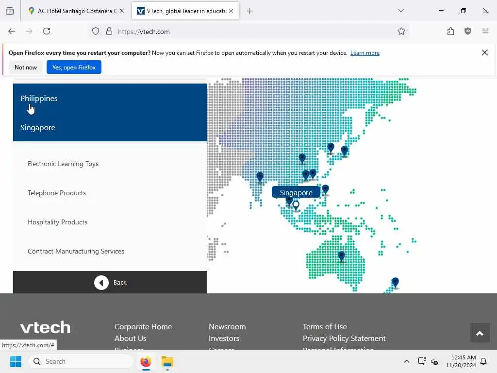This screenshot has height=373, width=497.
Task: Click the map pin over Japan
Action: pyautogui.click(x=344, y=151)
